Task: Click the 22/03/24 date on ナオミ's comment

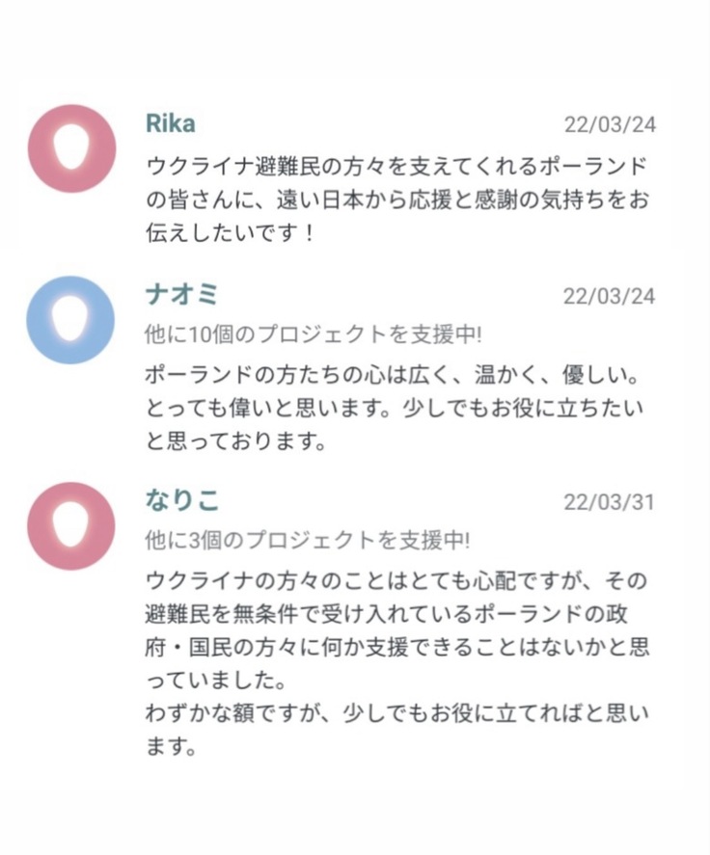Action: point(609,297)
